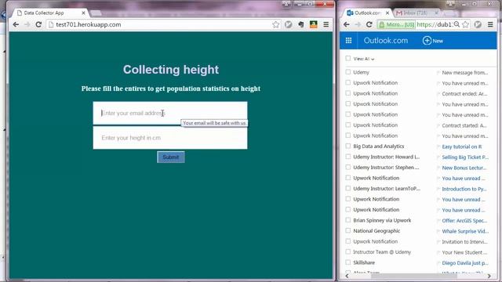The image size is (502, 282).
Task: Tick the National Geographic message checkbox
Action: (348, 230)
